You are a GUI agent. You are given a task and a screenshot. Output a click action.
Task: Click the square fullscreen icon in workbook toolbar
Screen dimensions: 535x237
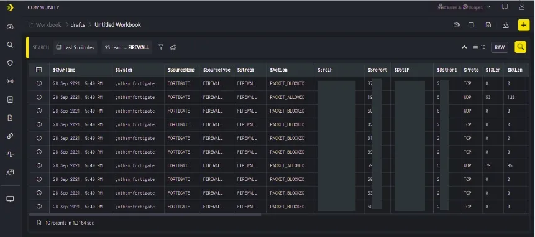(x=471, y=25)
